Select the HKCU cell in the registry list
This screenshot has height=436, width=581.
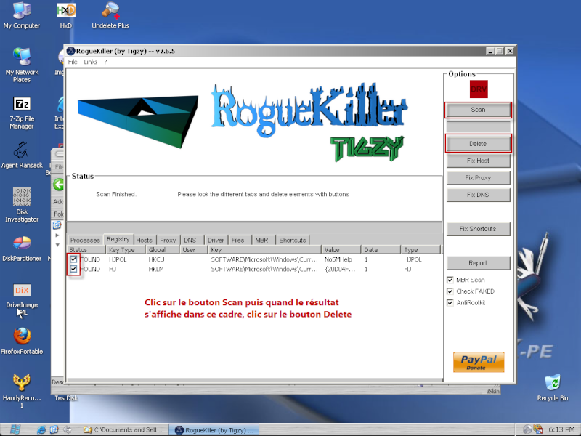pyautogui.click(x=156, y=259)
